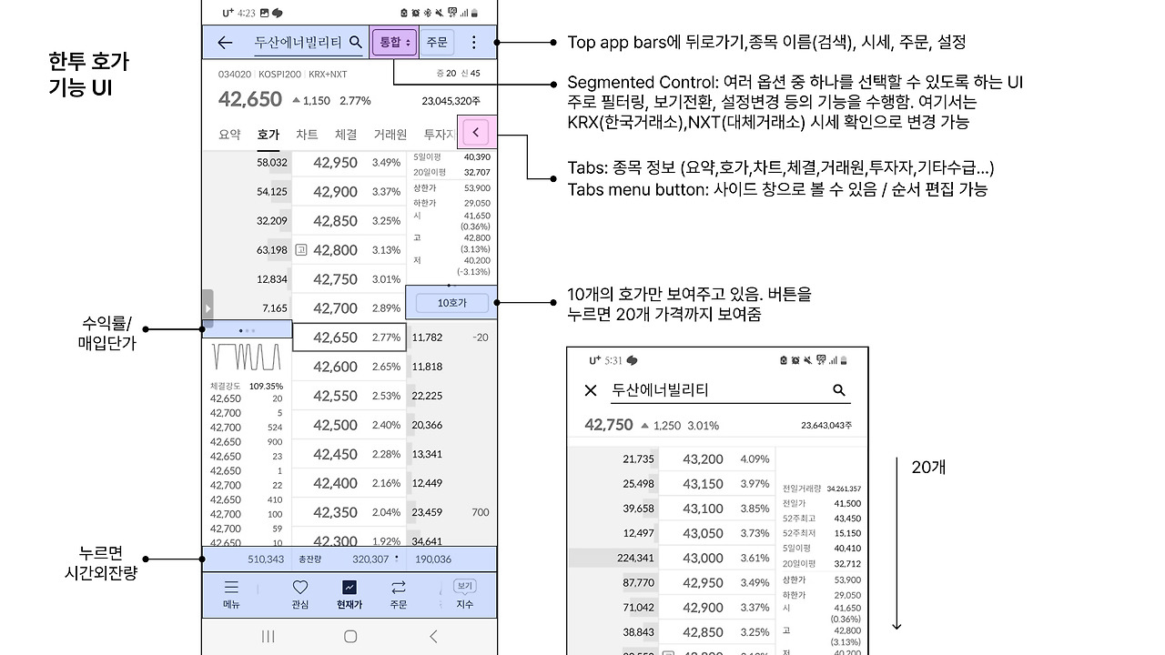The image size is (1165, 655).
Task: Select the 42,600 price row at 2.65%
Action: pyautogui.click(x=349, y=367)
